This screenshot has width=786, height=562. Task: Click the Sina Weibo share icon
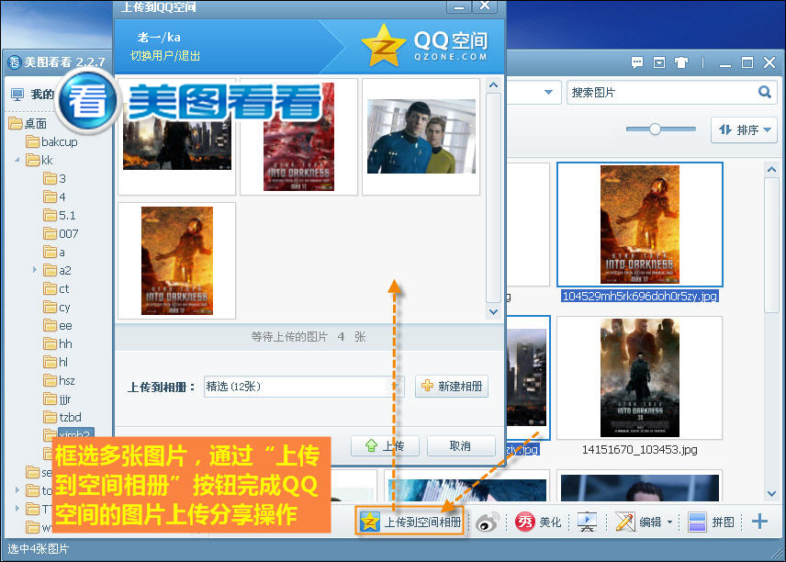click(488, 523)
